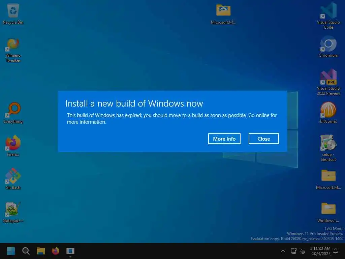Open File Explorer from the taskbar
The image size is (345, 259).
pyautogui.click(x=41, y=251)
